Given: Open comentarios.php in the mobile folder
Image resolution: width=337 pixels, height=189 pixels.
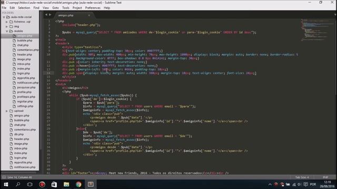Looking at the screenshot, I should (x=28, y=50).
